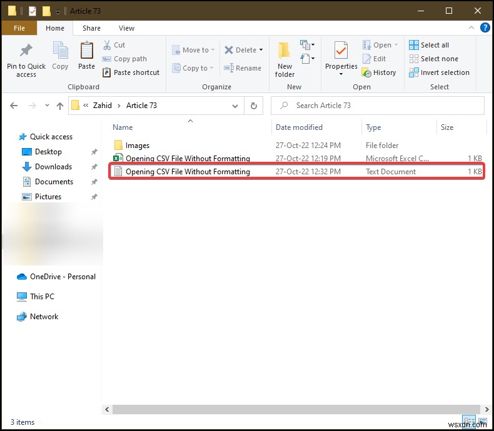494x431 pixels.
Task: Click Article 73 in the address bar
Action: point(141,106)
